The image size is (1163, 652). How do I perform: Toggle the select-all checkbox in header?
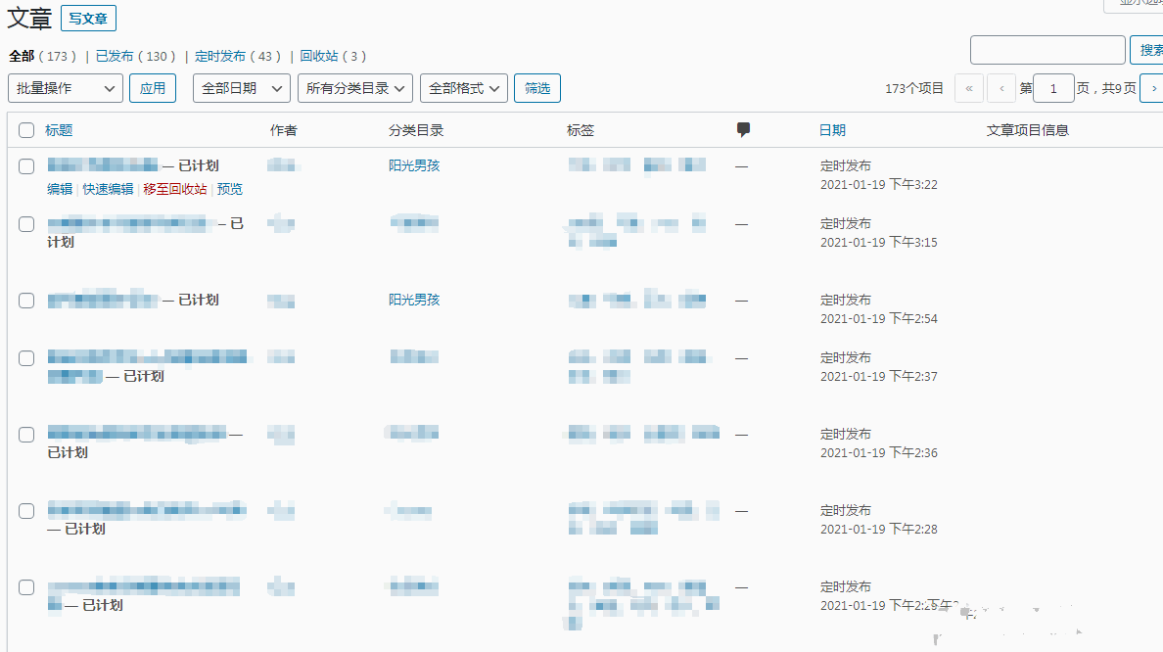pyautogui.click(x=26, y=130)
